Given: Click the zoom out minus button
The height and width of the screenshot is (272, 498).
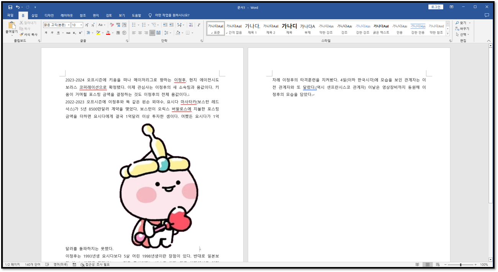Looking at the screenshot, I should 445,264.
